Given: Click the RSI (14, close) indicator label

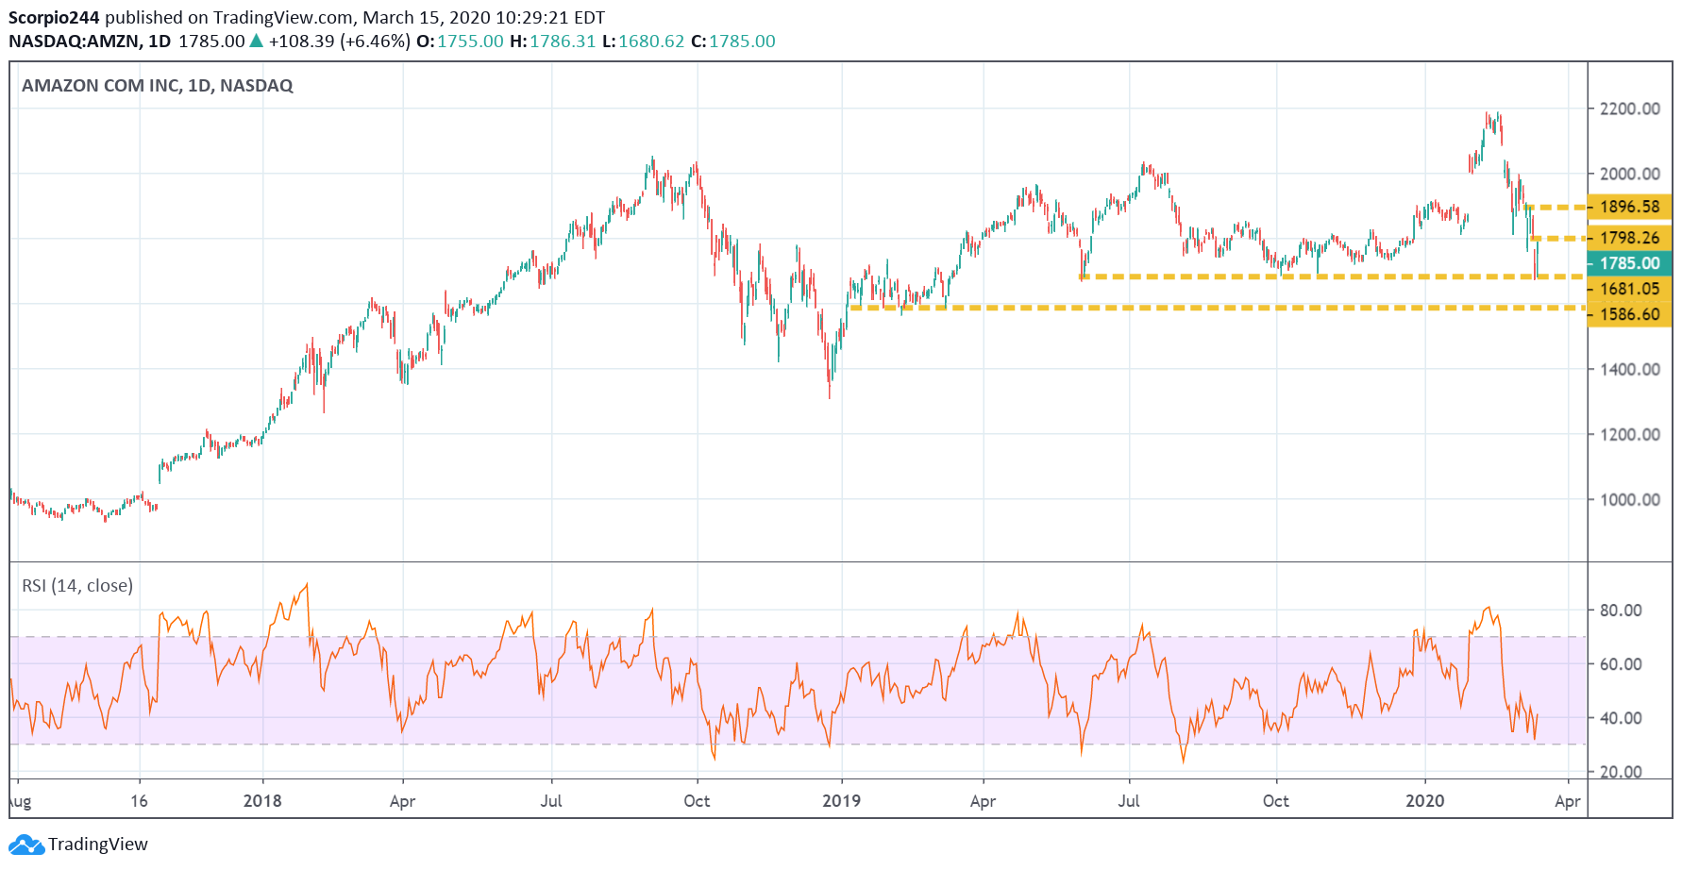Looking at the screenshot, I should click(x=77, y=586).
